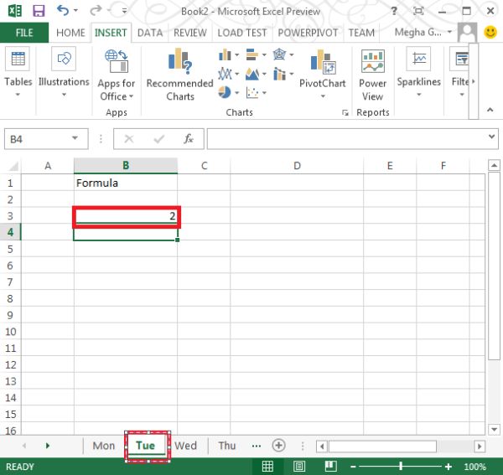Viewport: 503px width, 475px height.
Task: Click the vertical scrollbar down arrow
Action: (x=494, y=429)
